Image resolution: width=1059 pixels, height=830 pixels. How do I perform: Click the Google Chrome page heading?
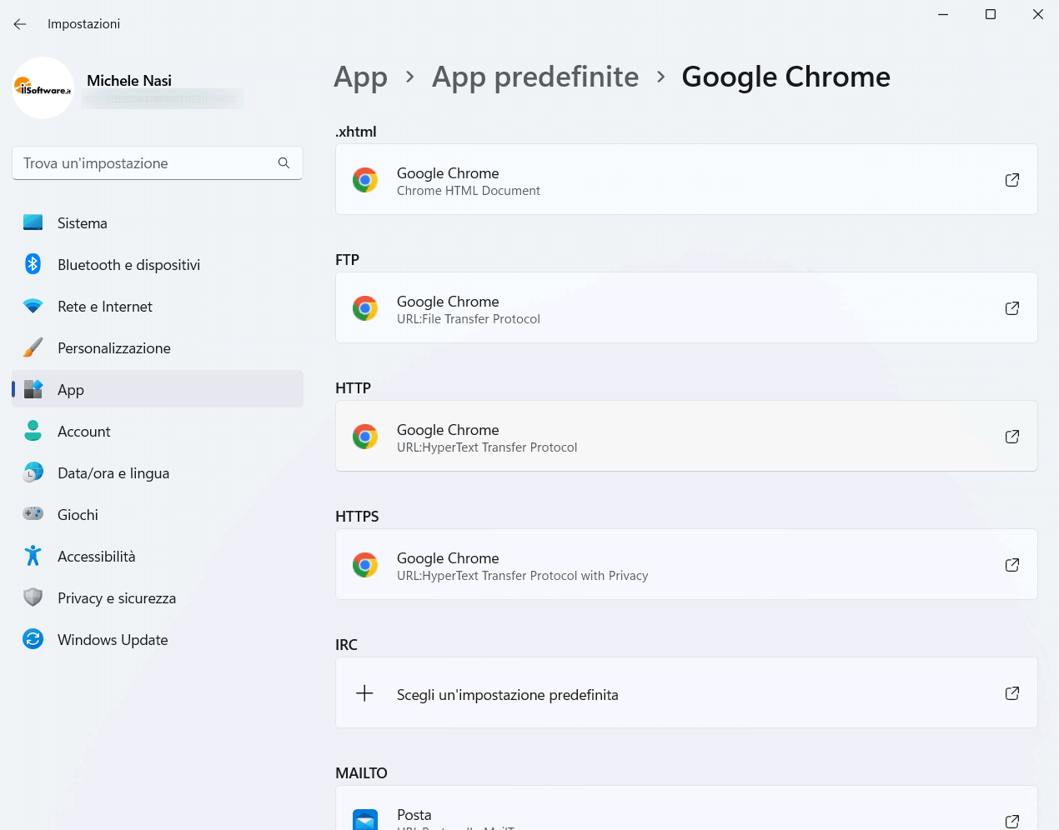pos(786,77)
